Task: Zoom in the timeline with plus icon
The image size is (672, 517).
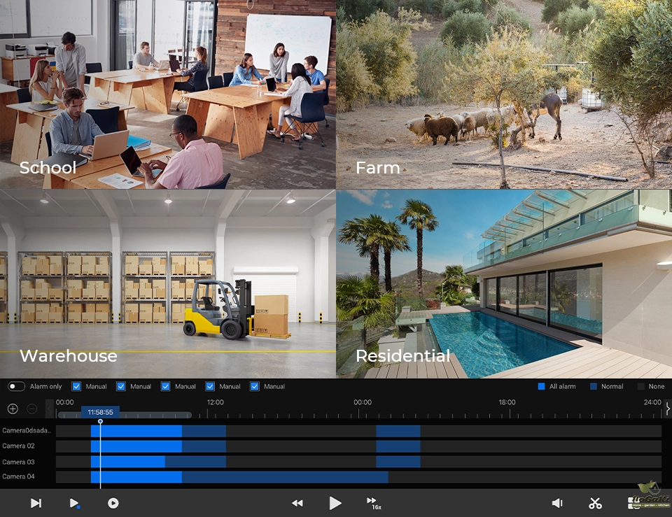Action: 13,409
